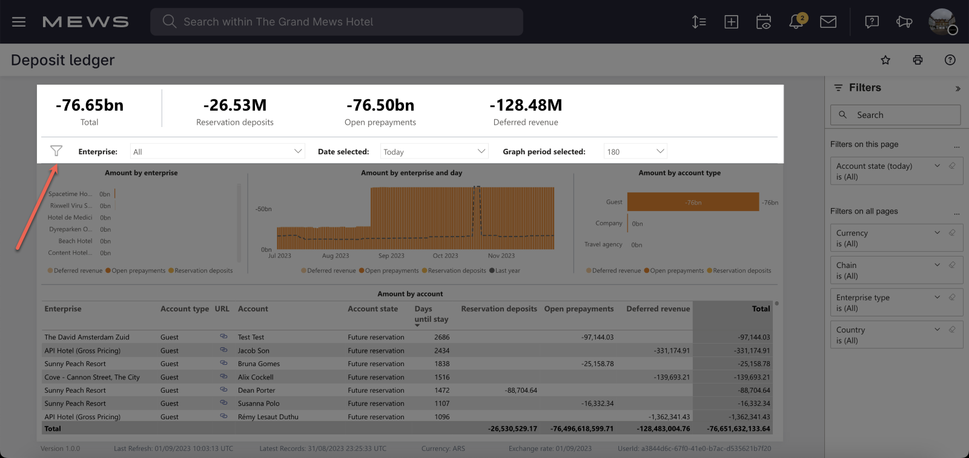The image size is (969, 458).
Task: Open the messages envelope icon
Action: click(x=828, y=22)
